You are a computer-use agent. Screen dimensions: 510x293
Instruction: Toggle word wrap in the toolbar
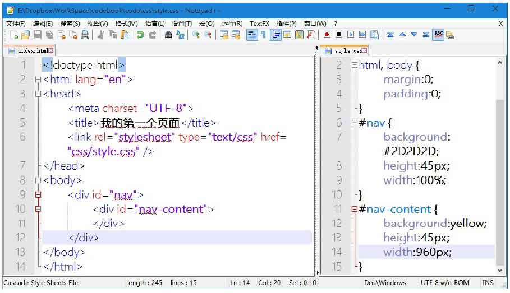point(252,35)
